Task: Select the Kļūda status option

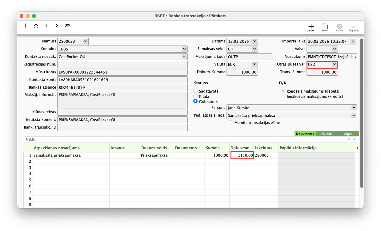Action: [195, 96]
